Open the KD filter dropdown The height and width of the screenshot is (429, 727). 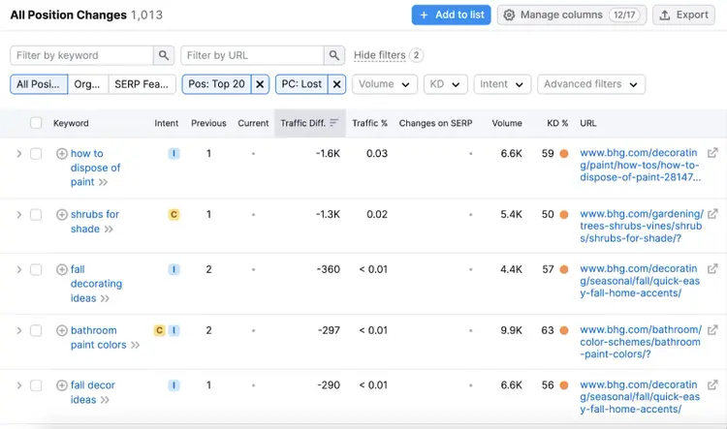pyautogui.click(x=445, y=84)
